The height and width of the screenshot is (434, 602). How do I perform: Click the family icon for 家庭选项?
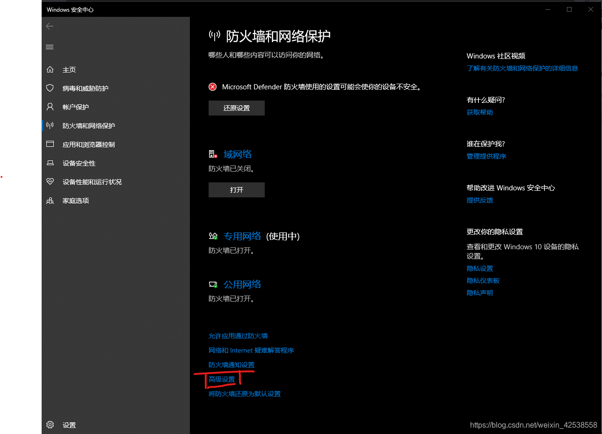[50, 201]
